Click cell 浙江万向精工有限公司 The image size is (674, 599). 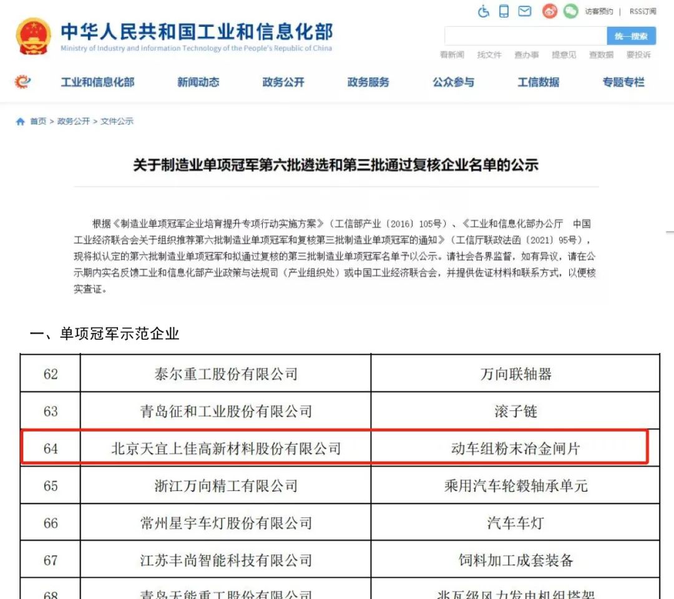point(226,486)
